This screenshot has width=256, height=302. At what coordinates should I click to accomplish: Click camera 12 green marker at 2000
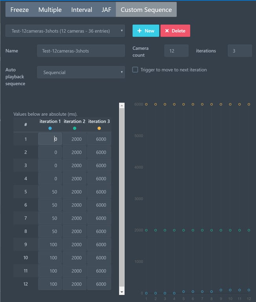249,230
